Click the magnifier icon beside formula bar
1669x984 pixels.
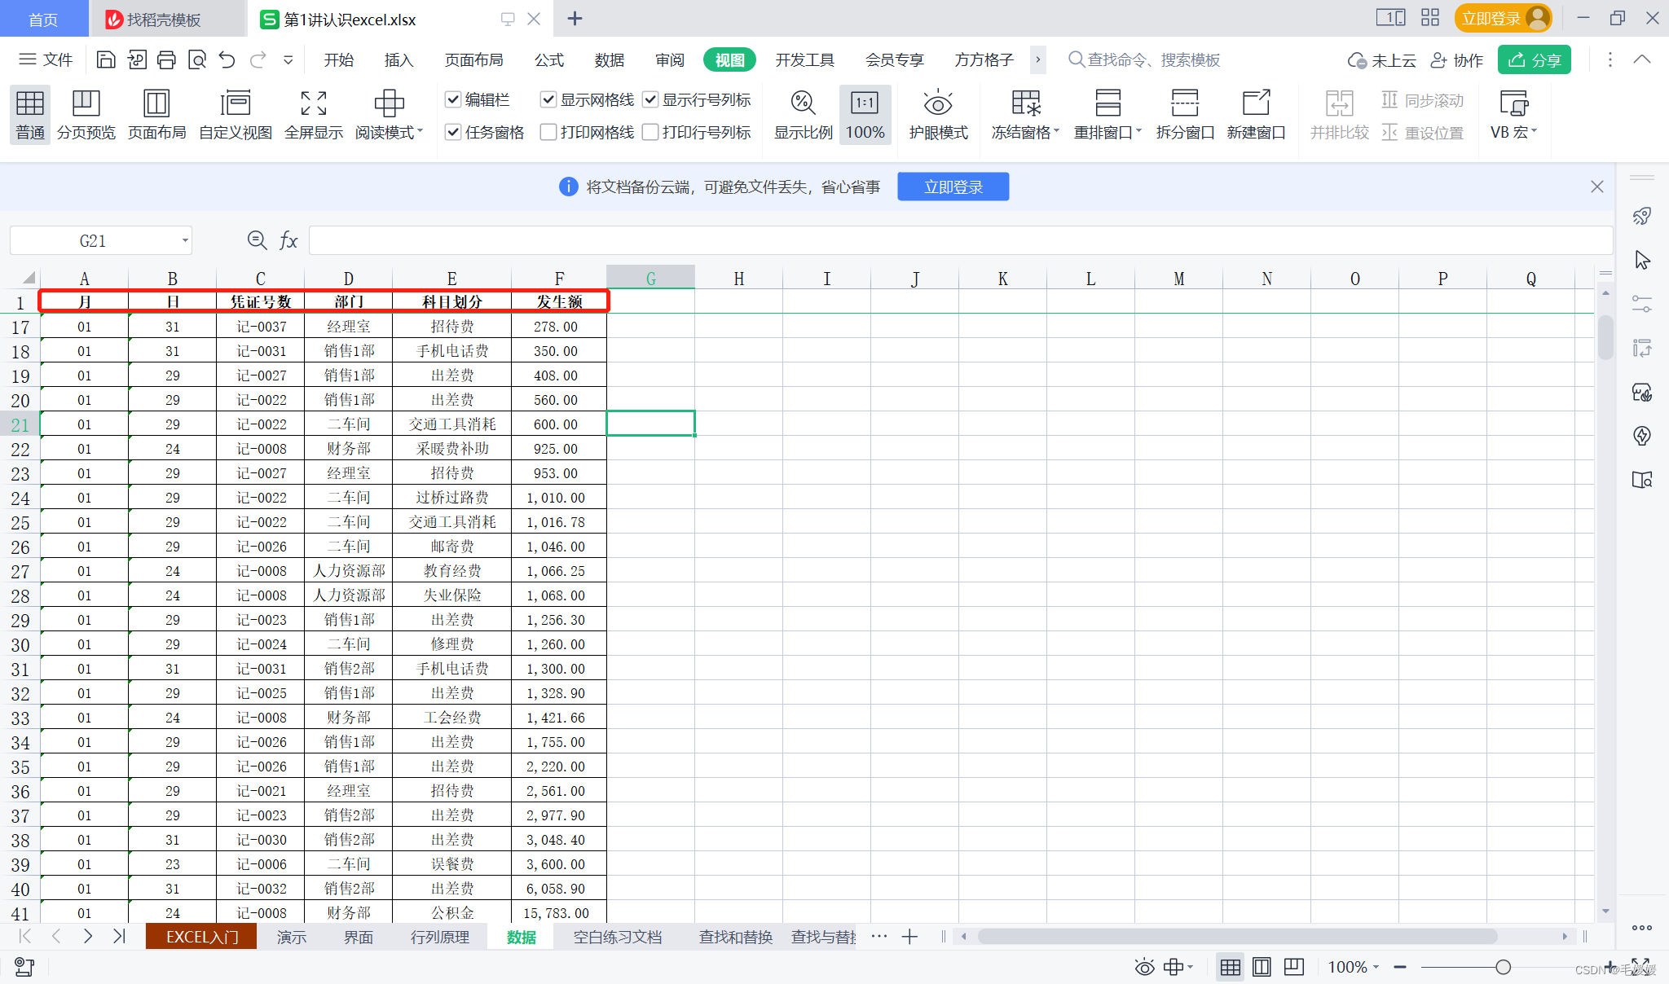tap(257, 239)
